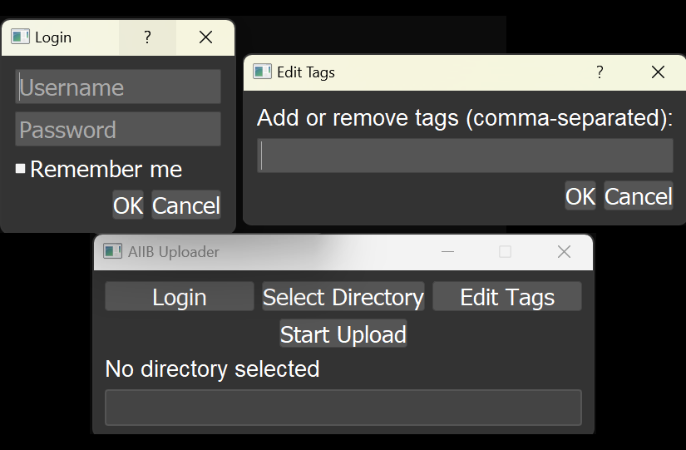Click the help question mark in Login dialog

click(147, 37)
